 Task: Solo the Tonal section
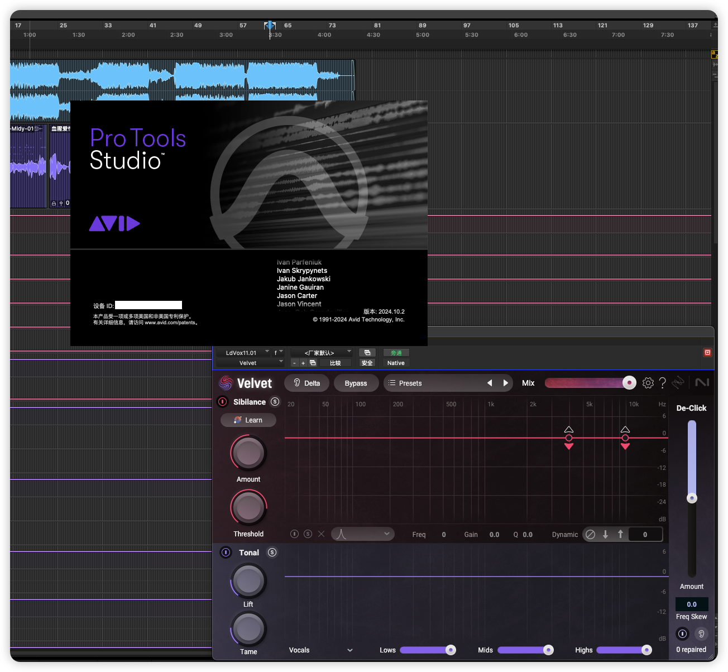pyautogui.click(x=272, y=553)
